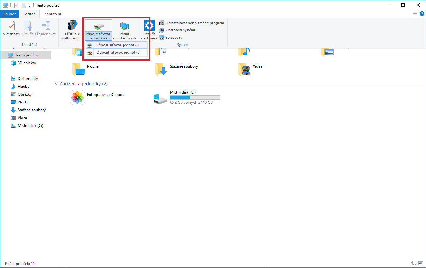Open Videa in the navigation pane
Viewport: 426px width, 268px height.
click(22, 118)
